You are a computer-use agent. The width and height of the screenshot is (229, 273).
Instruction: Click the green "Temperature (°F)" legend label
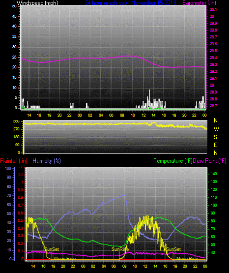[173, 161]
